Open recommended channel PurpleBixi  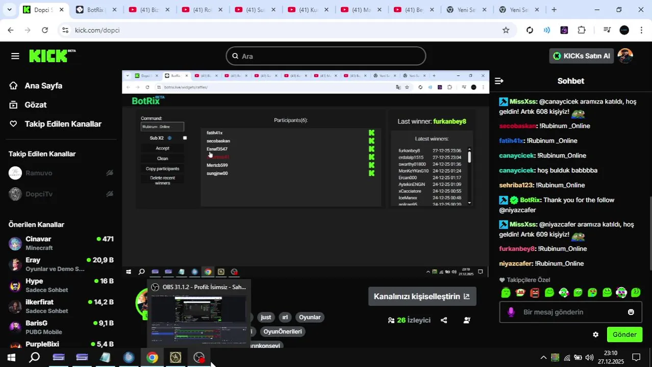pos(61,344)
